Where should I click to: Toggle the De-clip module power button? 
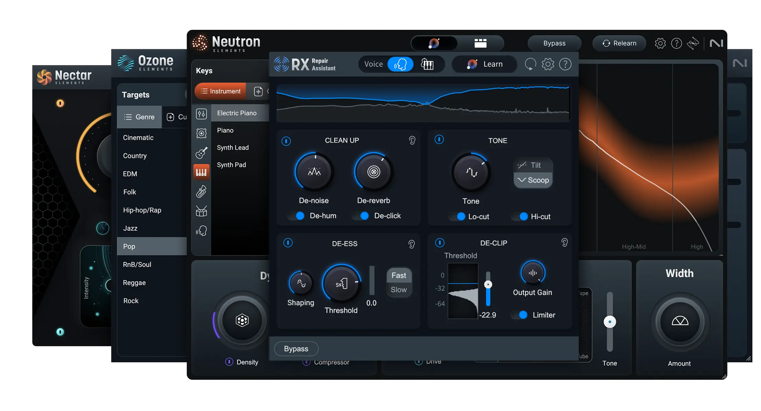(x=440, y=243)
